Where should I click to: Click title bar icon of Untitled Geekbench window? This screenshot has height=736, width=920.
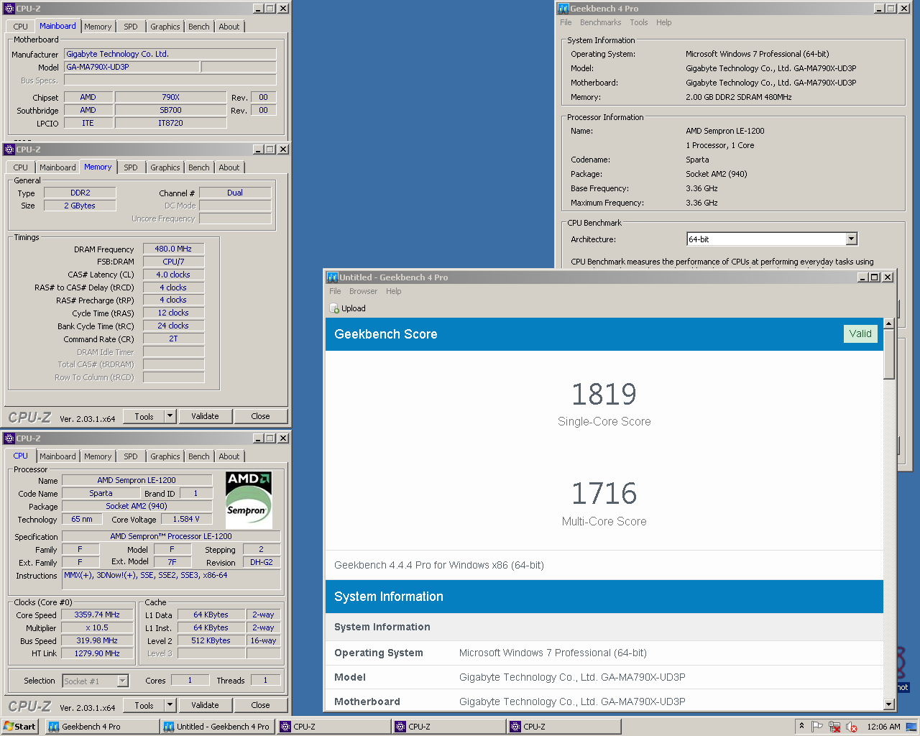click(x=332, y=277)
